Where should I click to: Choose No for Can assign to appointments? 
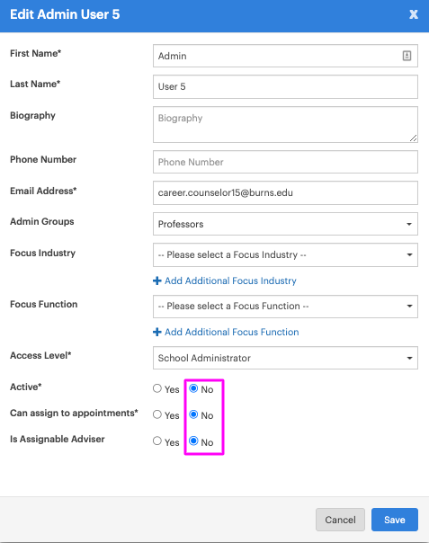[193, 414]
